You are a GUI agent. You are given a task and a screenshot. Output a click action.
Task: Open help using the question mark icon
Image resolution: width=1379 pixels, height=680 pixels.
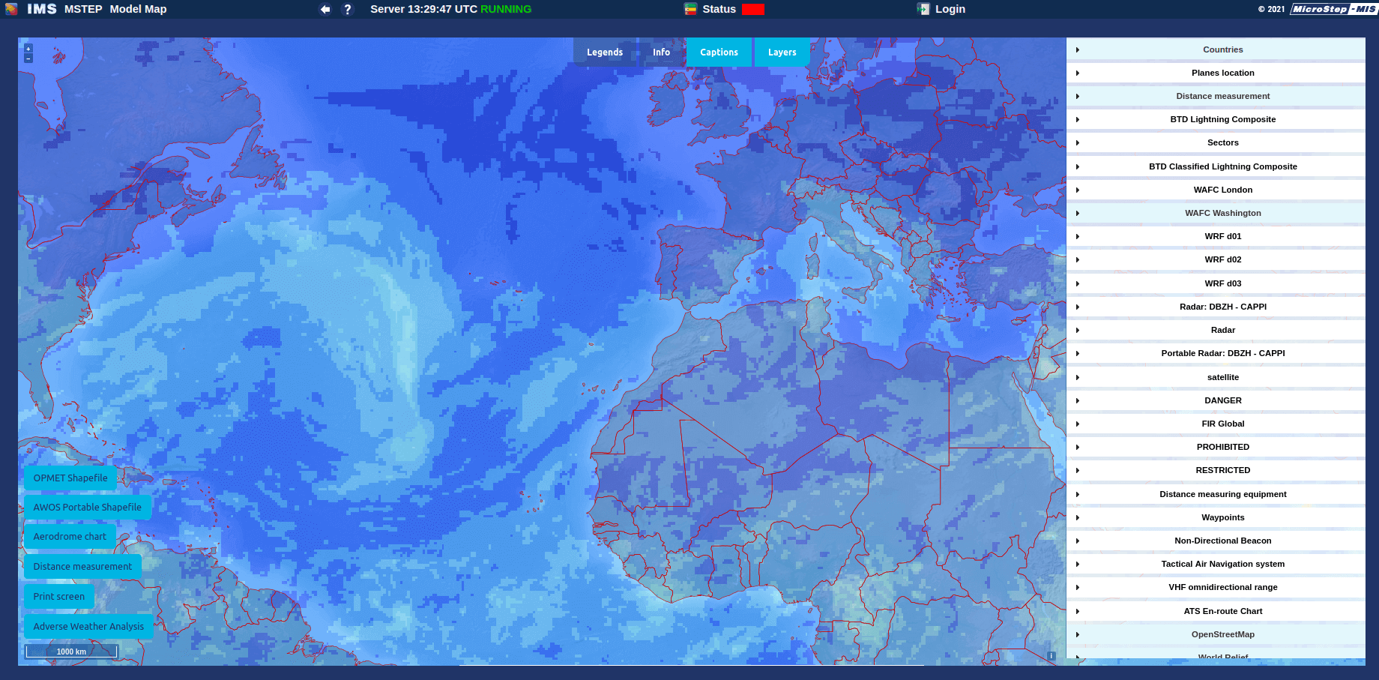(x=347, y=9)
